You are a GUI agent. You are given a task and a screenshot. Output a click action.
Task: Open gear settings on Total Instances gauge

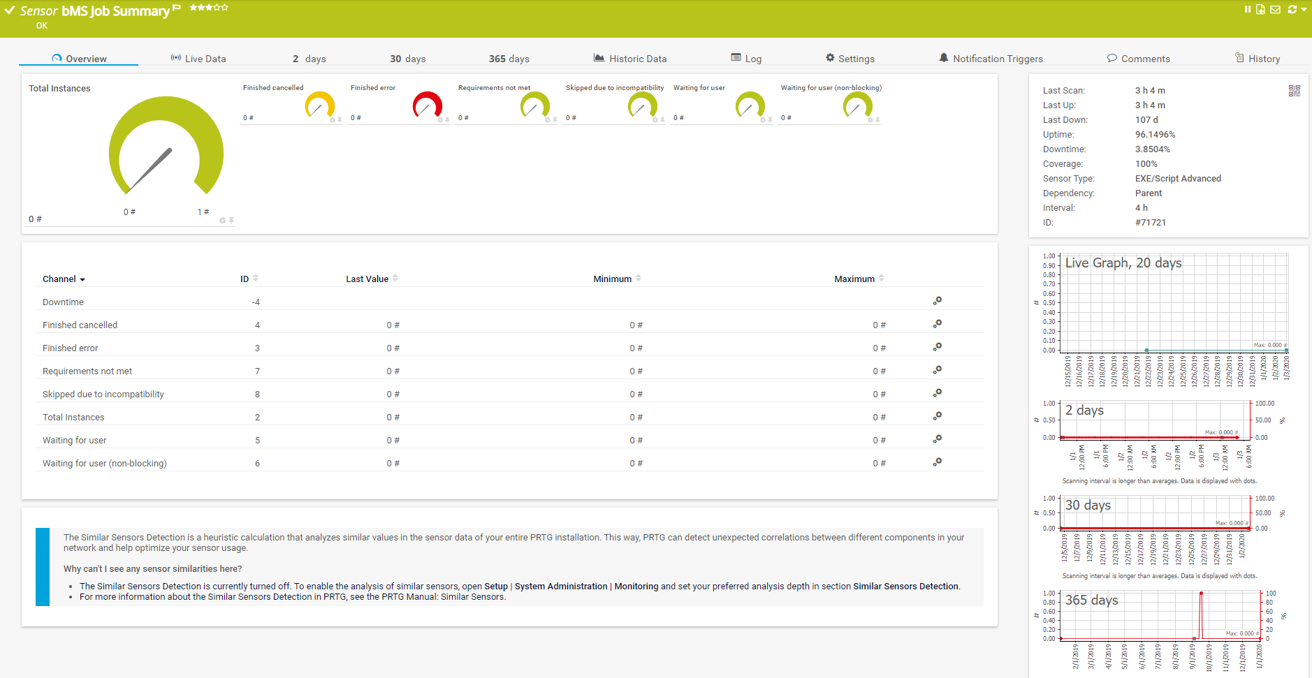tap(222, 221)
